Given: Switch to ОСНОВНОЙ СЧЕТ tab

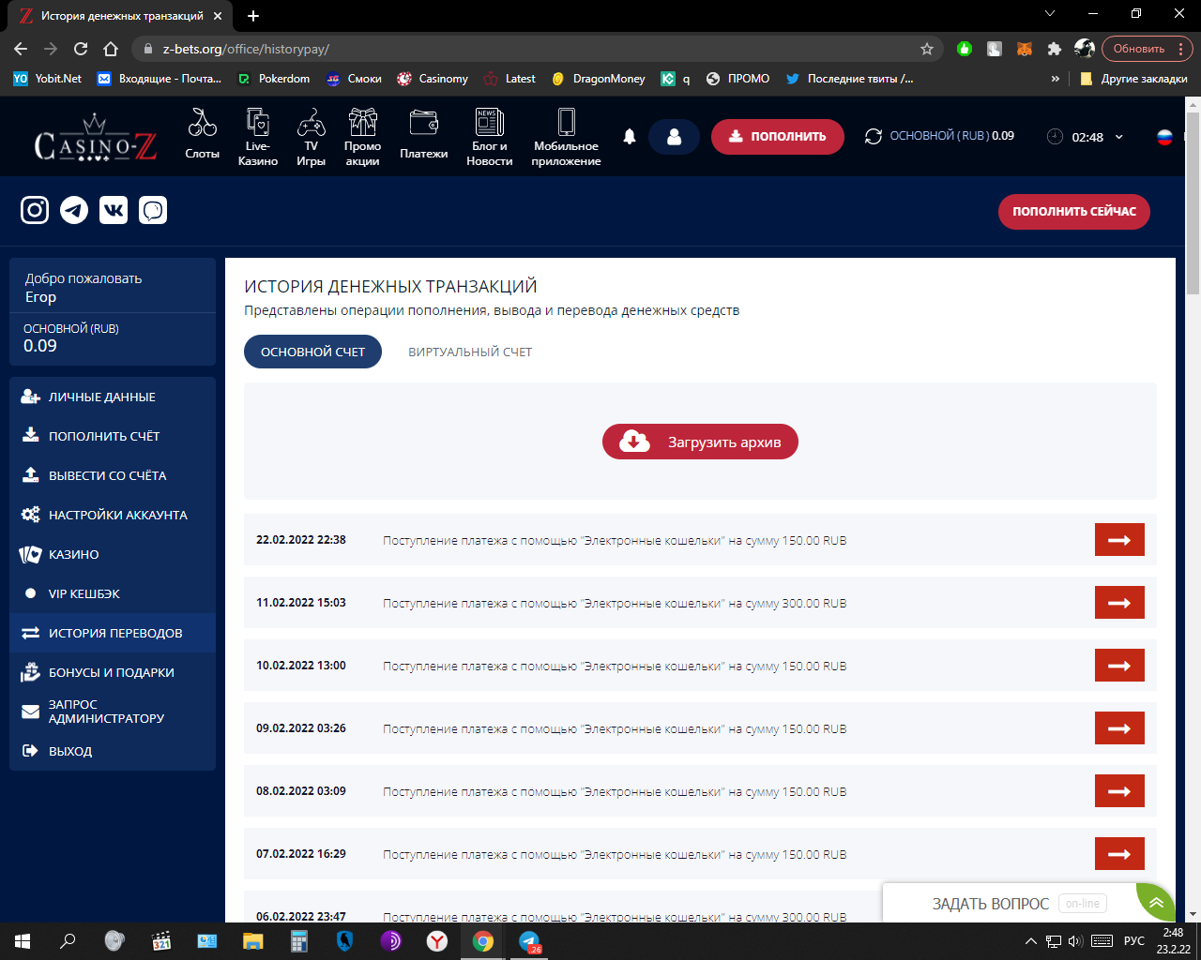Looking at the screenshot, I should 312,352.
